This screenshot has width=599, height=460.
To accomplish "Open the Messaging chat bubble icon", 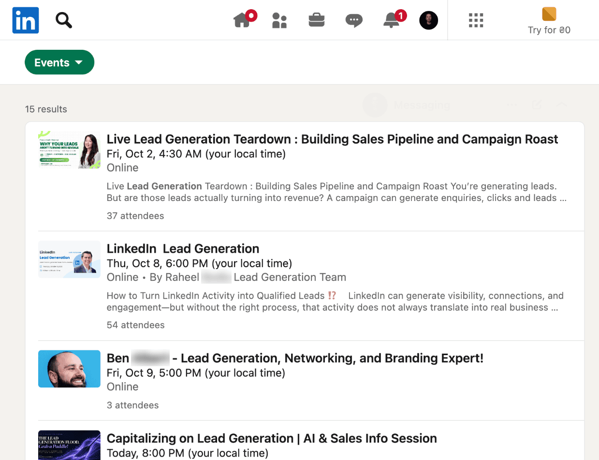I will pyautogui.click(x=354, y=20).
